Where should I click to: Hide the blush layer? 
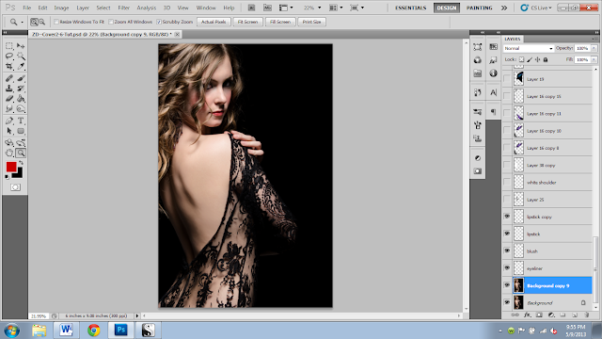pos(507,251)
